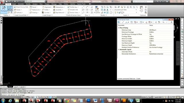Click the Erase pencil tool in Modify
The height and width of the screenshot is (103, 184).
pos(102,13)
